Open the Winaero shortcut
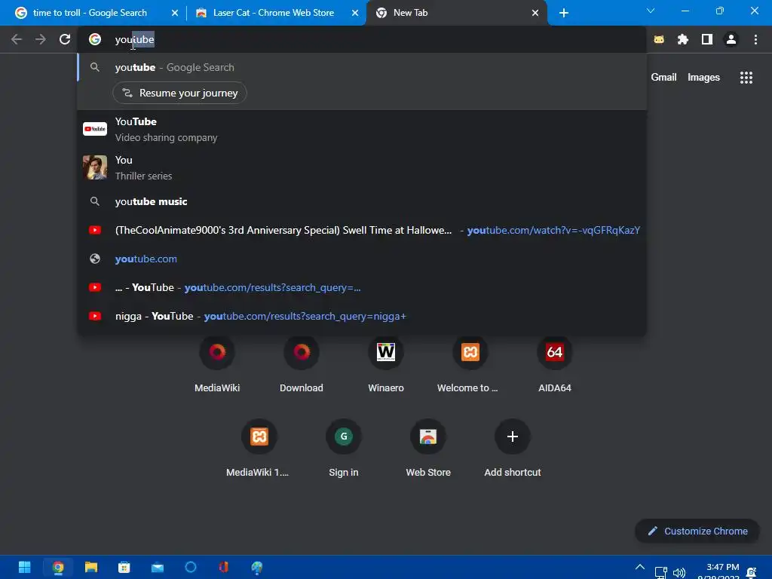This screenshot has width=772, height=579. (x=385, y=364)
